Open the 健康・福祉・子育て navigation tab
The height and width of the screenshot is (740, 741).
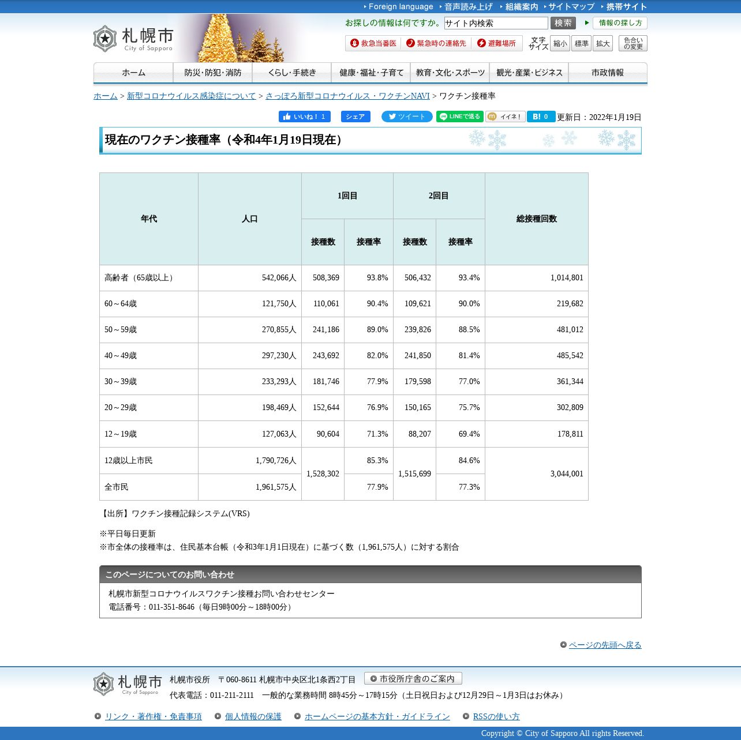[371, 73]
